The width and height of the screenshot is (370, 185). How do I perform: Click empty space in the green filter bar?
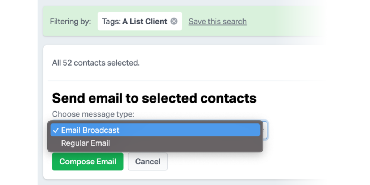283,21
